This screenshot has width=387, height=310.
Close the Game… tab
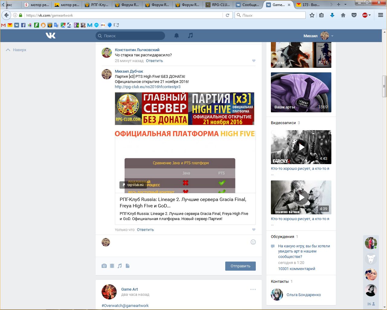289,5
